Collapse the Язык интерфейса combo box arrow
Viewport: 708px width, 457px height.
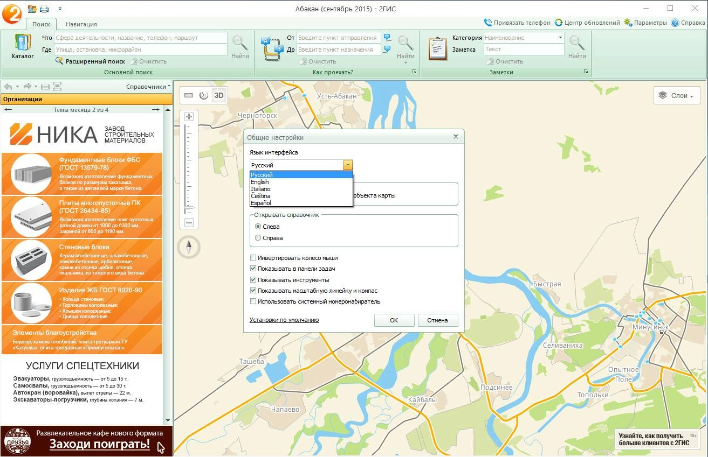(x=348, y=165)
